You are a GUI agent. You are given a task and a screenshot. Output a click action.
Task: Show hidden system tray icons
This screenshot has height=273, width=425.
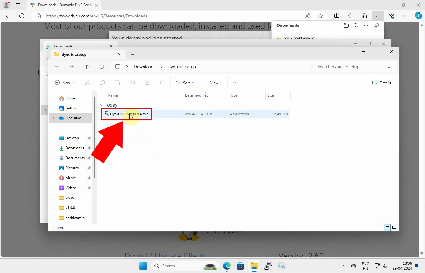(344, 266)
